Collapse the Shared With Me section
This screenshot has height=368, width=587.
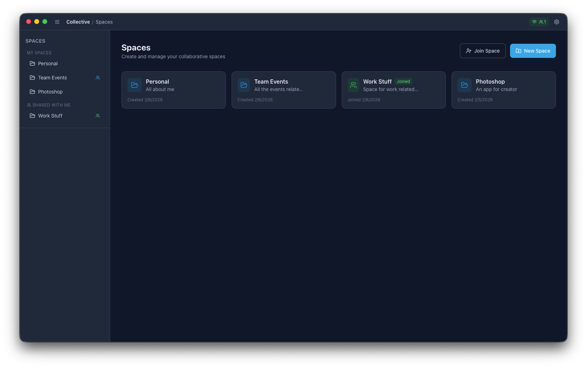pyautogui.click(x=48, y=105)
